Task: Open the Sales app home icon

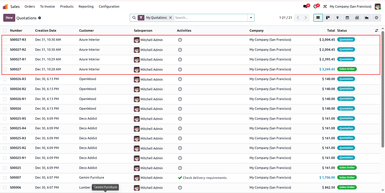Action: point(6,6)
